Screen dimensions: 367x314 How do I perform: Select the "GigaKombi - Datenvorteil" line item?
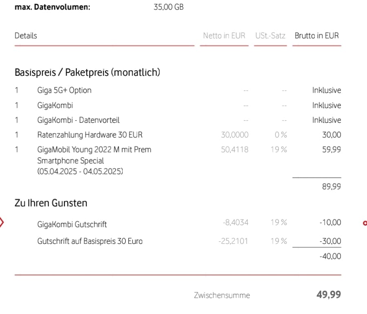[x=78, y=120]
